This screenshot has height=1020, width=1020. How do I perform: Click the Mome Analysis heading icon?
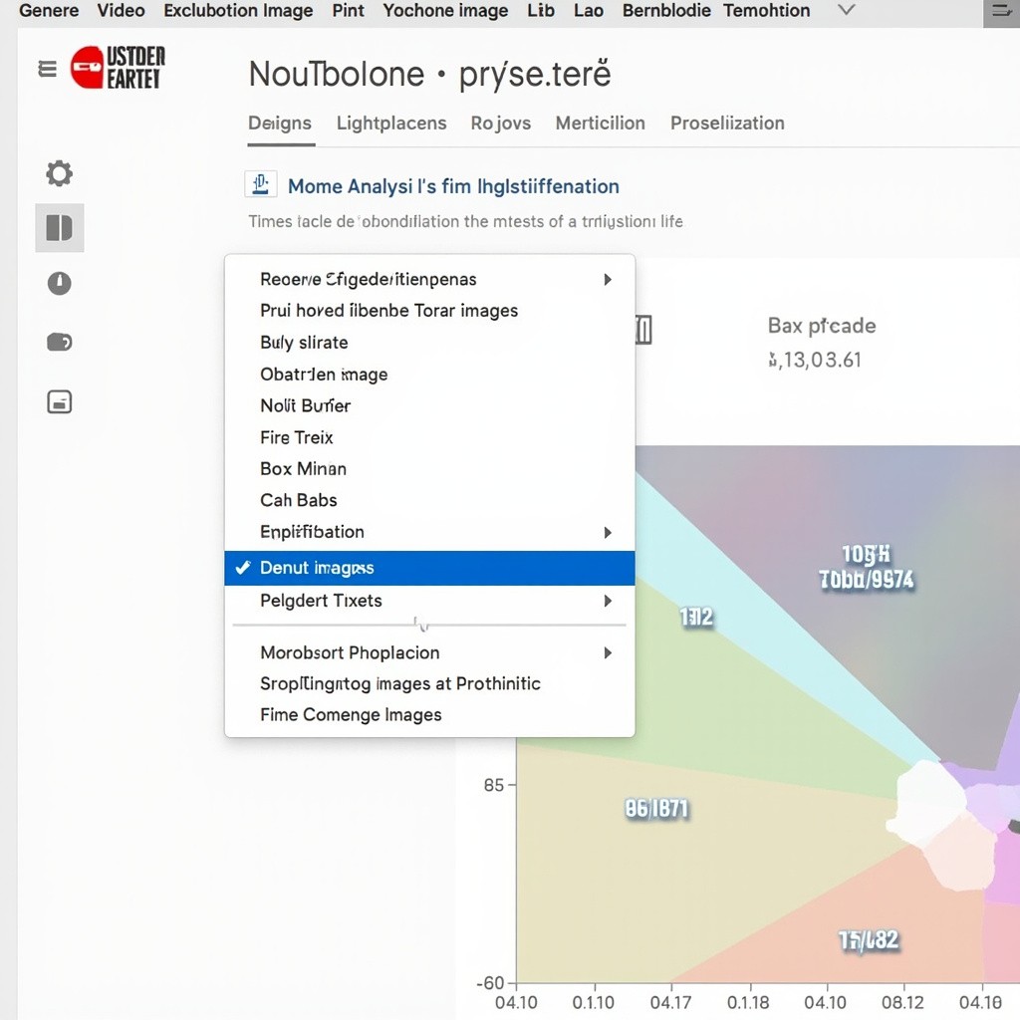click(x=260, y=185)
